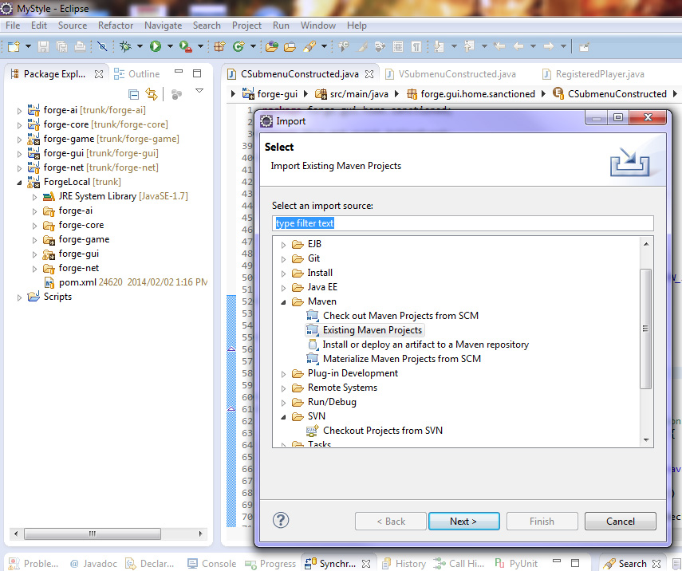Close the CSubmenuConstructed.java editor tab
682x571 pixels.
pos(369,74)
